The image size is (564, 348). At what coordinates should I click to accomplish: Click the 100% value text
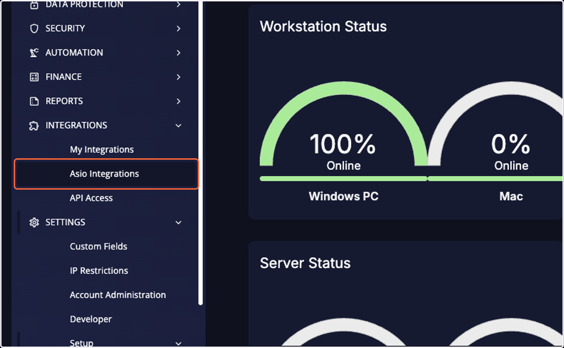click(343, 144)
